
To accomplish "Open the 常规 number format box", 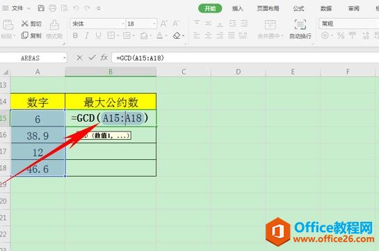I will tap(348, 24).
